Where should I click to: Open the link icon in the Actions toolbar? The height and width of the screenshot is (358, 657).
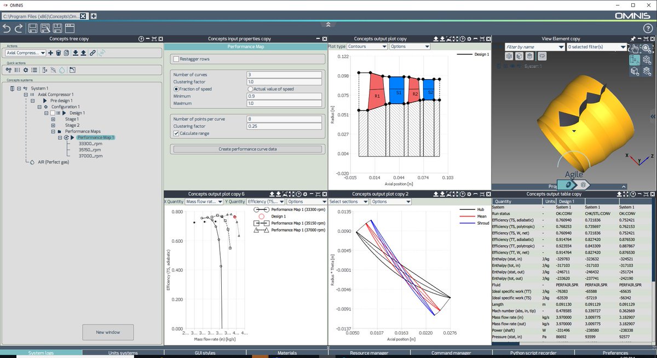pyautogui.click(x=93, y=52)
